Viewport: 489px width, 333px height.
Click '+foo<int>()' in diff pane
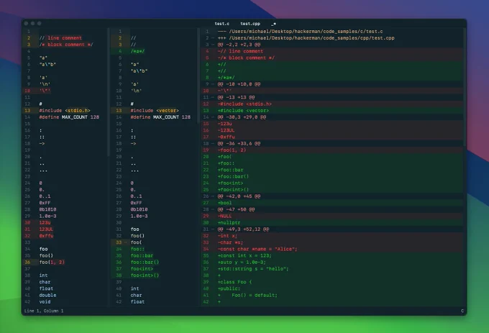pyautogui.click(x=233, y=190)
